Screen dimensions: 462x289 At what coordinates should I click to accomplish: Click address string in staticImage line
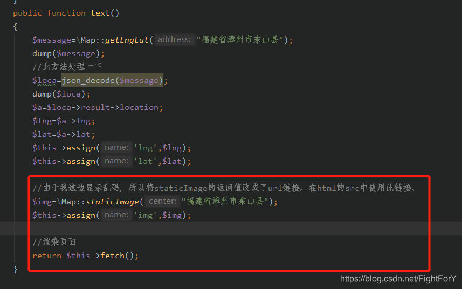coord(225,202)
